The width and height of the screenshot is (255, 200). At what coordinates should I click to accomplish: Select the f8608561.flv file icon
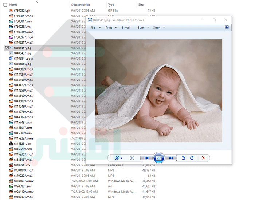[11, 165]
